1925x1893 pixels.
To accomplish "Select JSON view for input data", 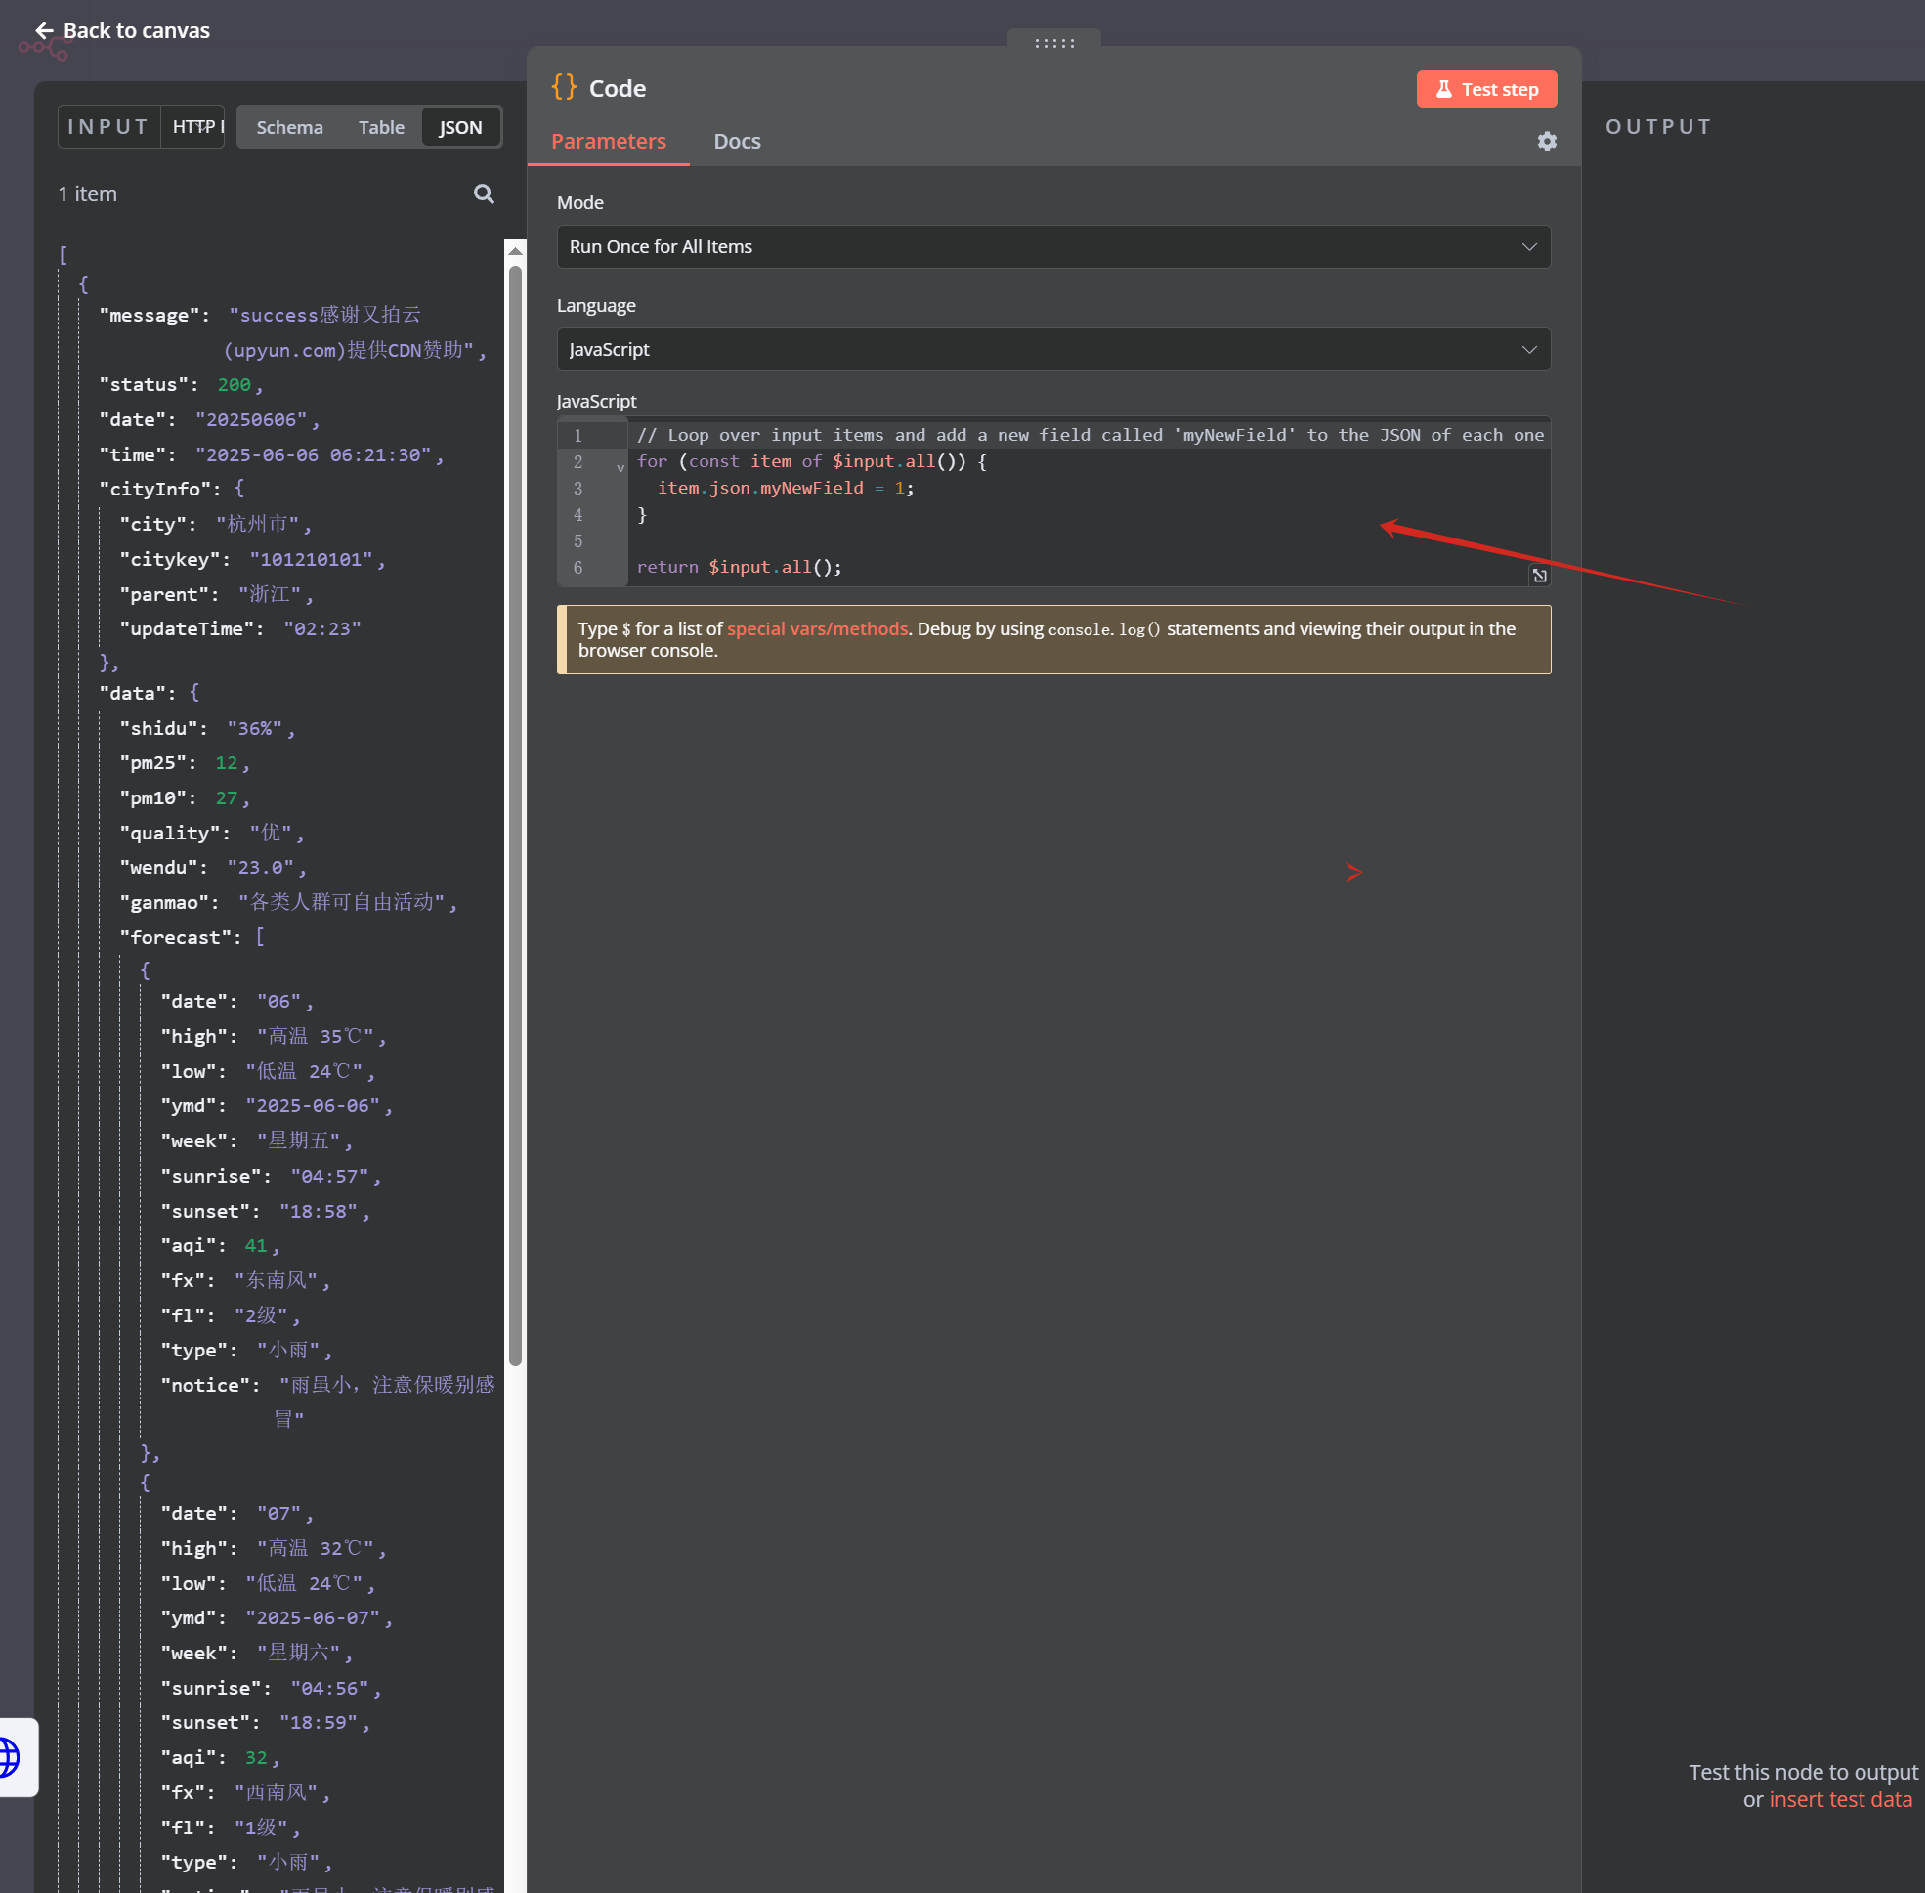I will click(460, 127).
